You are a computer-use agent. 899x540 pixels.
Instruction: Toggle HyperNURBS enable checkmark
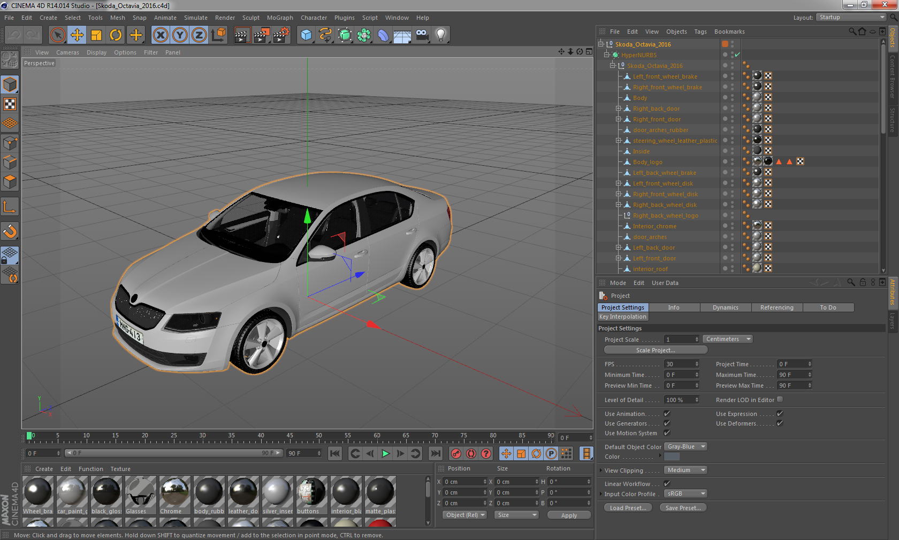pos(737,55)
